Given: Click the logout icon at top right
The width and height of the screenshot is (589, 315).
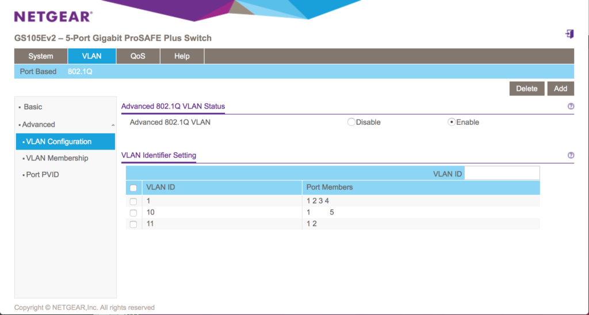Looking at the screenshot, I should 569,34.
